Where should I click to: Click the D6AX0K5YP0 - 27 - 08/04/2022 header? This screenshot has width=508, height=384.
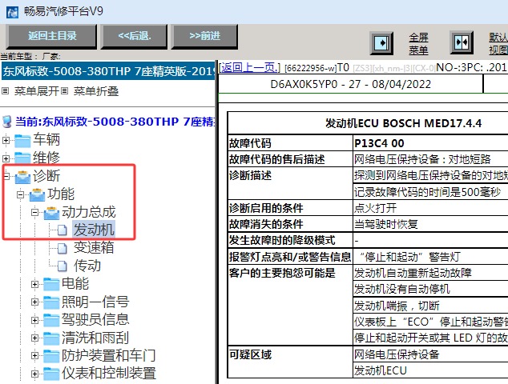pyautogui.click(x=350, y=85)
